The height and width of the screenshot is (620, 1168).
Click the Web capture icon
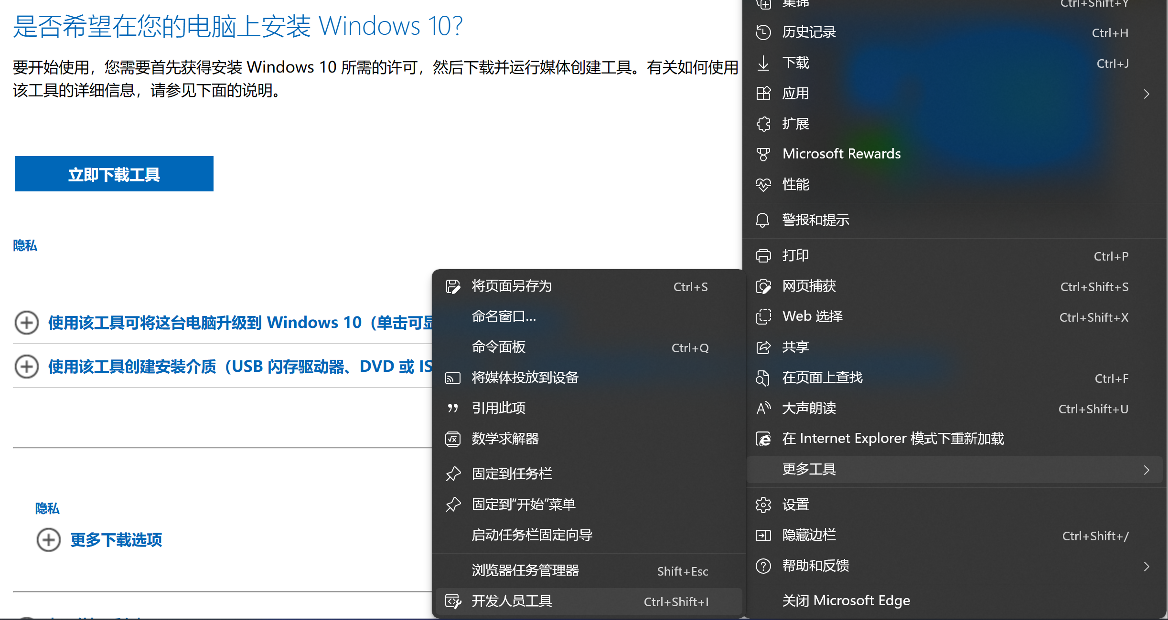(x=763, y=286)
